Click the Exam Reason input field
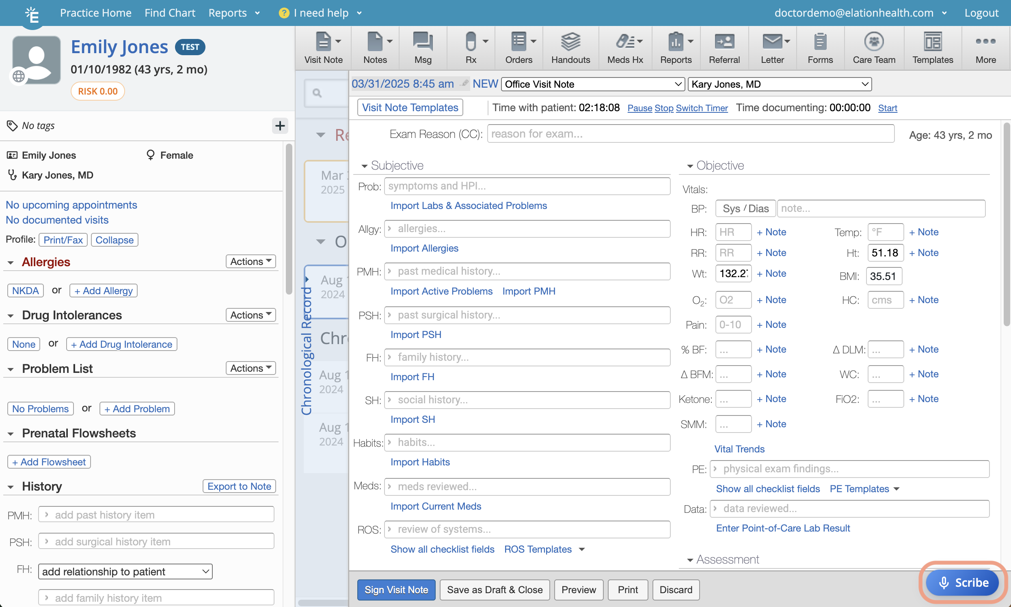The image size is (1011, 607). [x=690, y=134]
